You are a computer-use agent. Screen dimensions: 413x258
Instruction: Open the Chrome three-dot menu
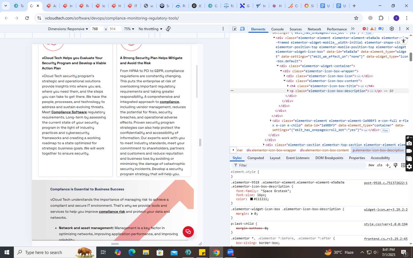[407, 18]
